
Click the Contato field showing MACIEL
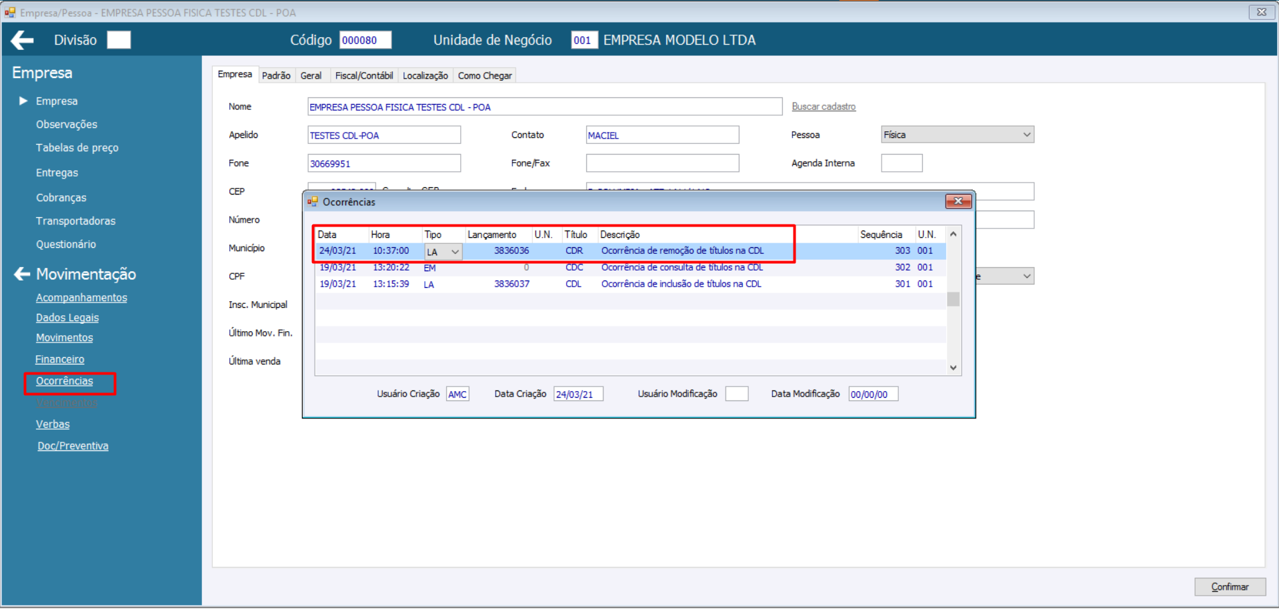coord(662,135)
